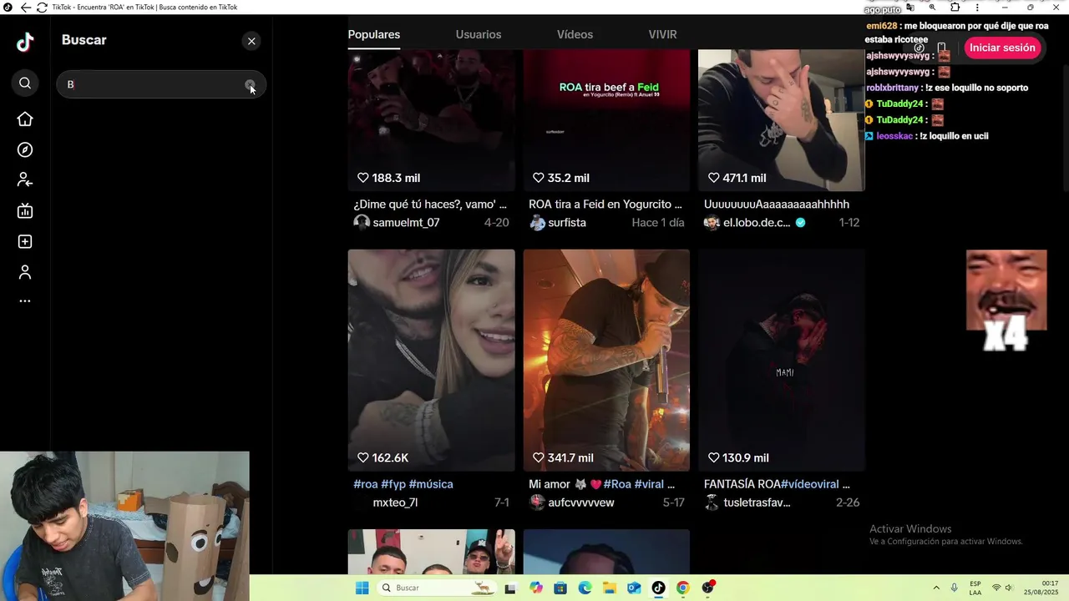Open the mxteo_7l user link
Viewport: 1069px width, 601px height.
point(395,503)
